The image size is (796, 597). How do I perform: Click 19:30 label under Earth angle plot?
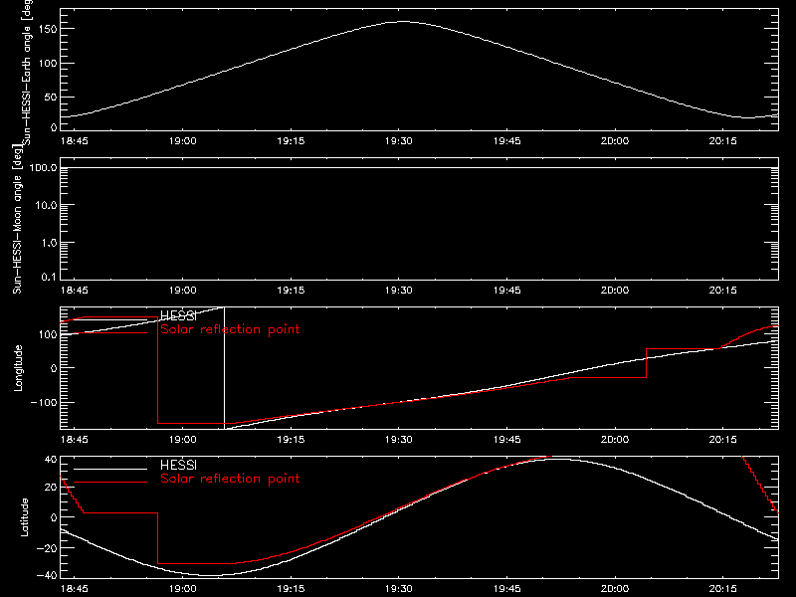click(399, 141)
